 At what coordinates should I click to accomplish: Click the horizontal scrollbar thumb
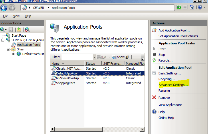[78, 129]
